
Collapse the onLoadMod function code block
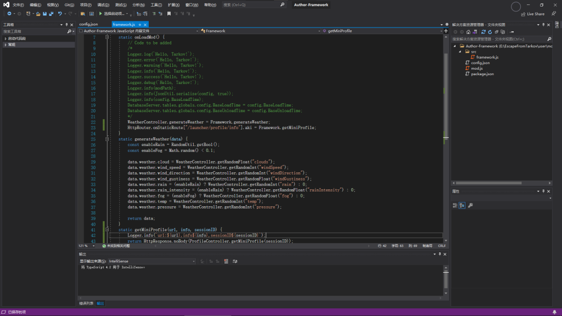click(107, 37)
